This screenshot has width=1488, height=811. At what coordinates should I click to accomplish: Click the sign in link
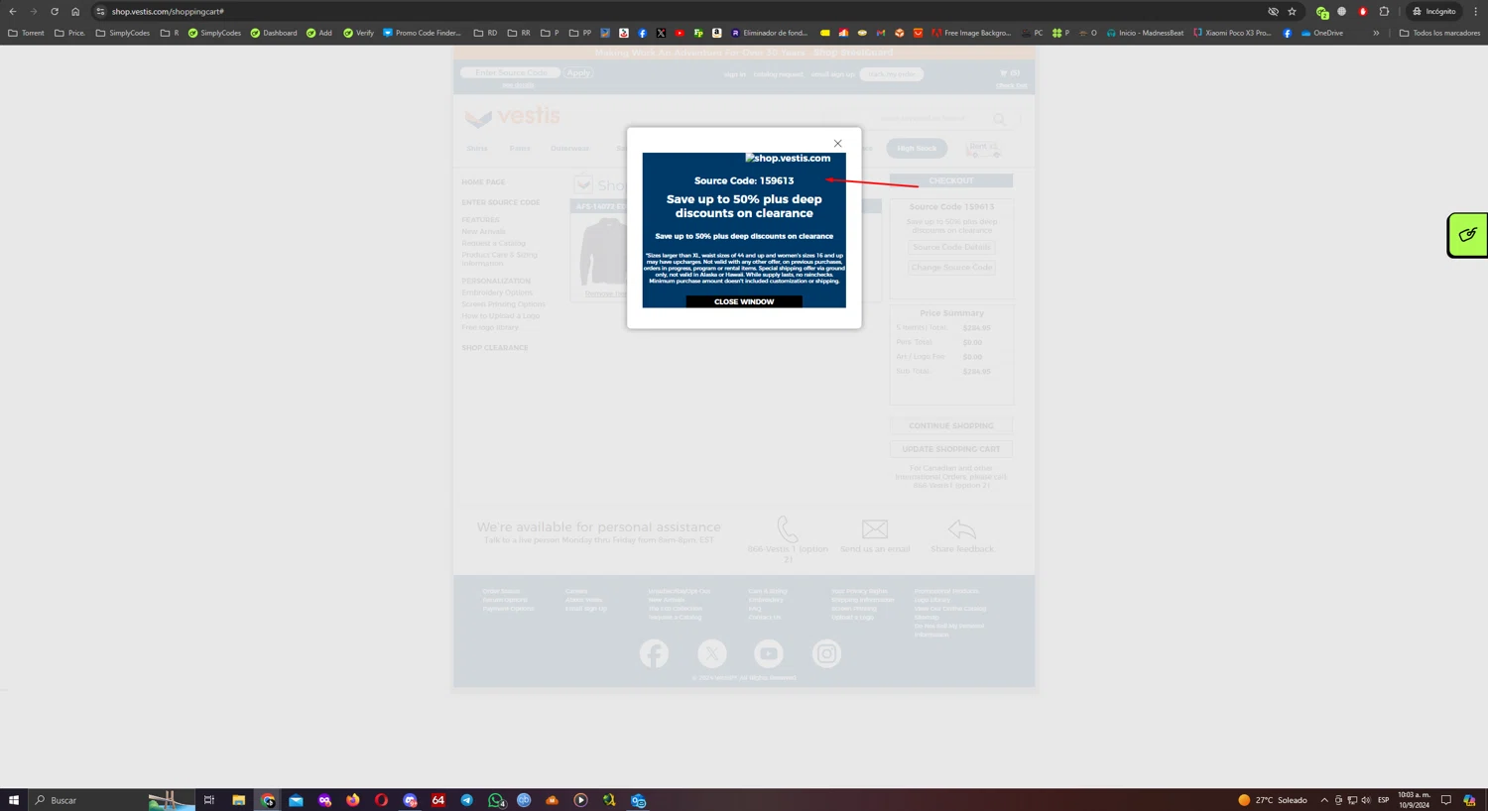735,74
